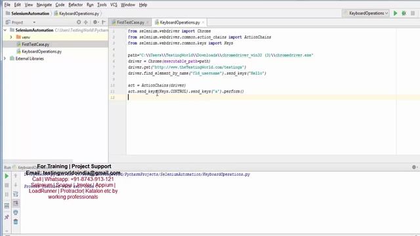Click Keys.CONTROL in line 11
420x236 pixels.
click(x=173, y=92)
